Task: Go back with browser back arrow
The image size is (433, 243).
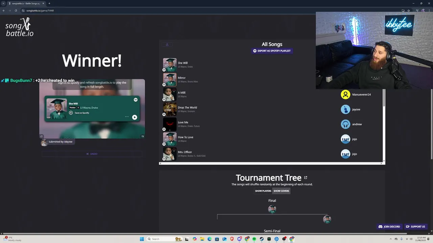Action: point(3,10)
